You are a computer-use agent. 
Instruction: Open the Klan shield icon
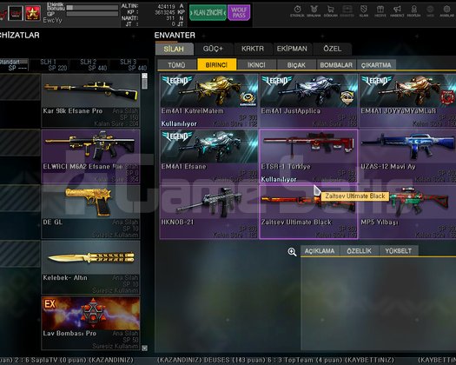[x=364, y=11]
